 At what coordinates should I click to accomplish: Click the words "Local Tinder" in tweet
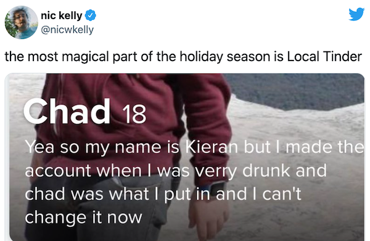(x=324, y=56)
